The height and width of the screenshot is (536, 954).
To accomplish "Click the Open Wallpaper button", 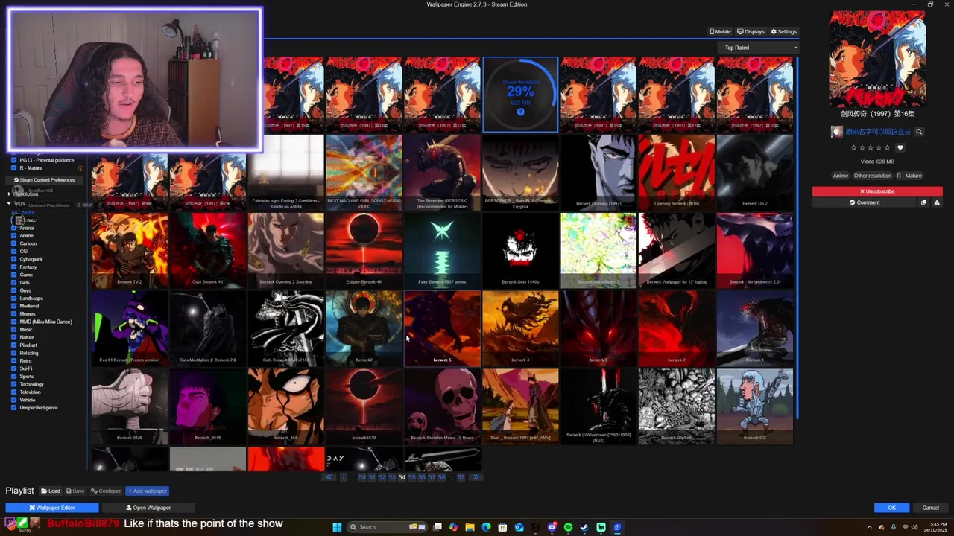I will (x=148, y=508).
